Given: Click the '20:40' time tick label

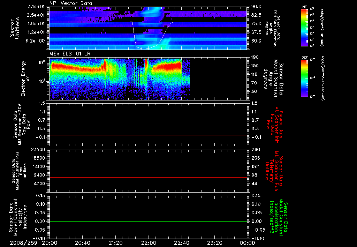Looking at the screenshot, I should click(82, 243).
